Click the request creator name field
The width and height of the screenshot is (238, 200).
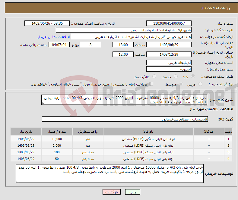point(131,37)
